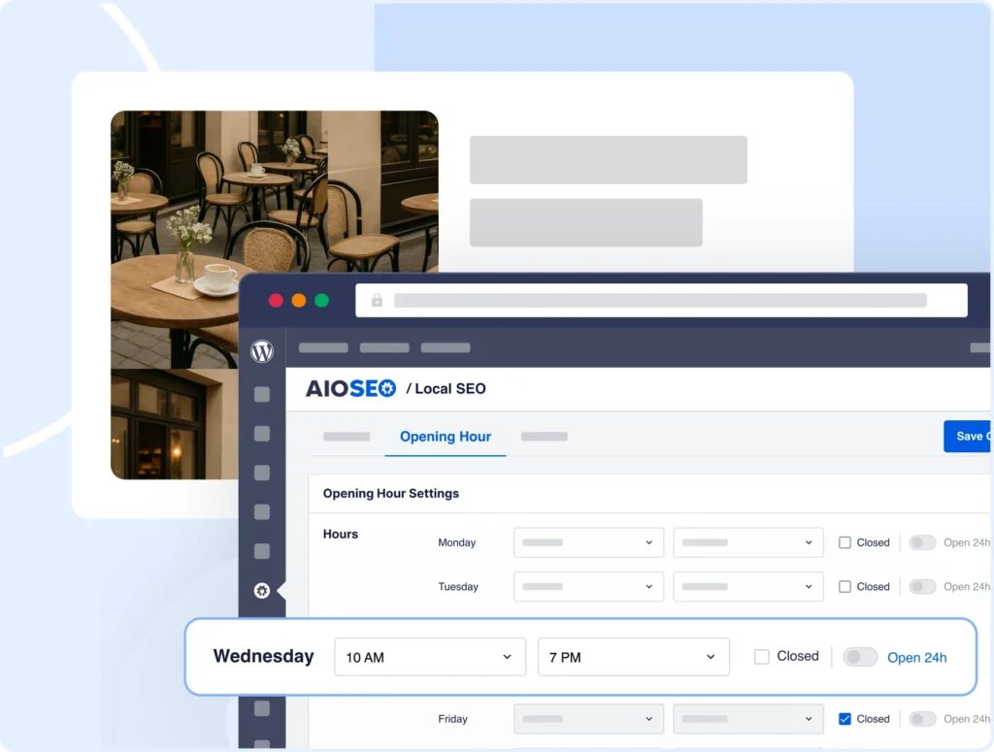
Task: Click the WordPress logo icon
Action: tap(262, 351)
